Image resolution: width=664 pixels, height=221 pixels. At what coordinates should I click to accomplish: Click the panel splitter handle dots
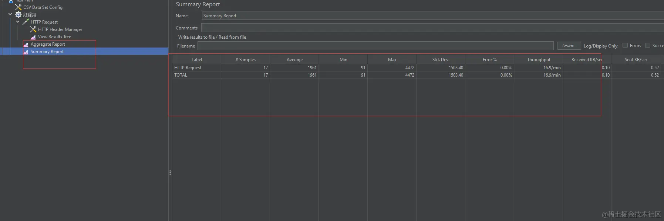point(170,172)
